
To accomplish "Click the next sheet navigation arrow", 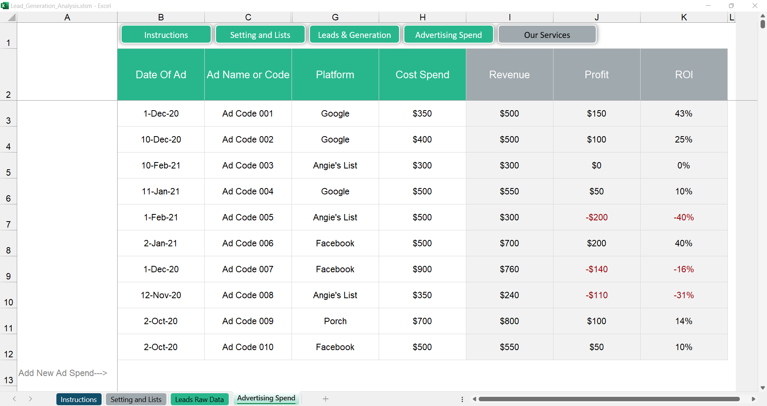I will tap(30, 399).
